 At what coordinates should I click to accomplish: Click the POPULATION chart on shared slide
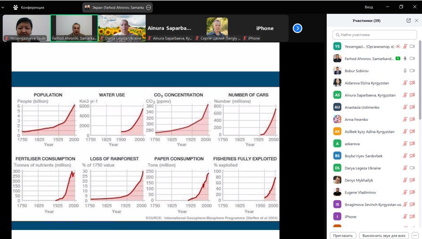tap(48, 119)
